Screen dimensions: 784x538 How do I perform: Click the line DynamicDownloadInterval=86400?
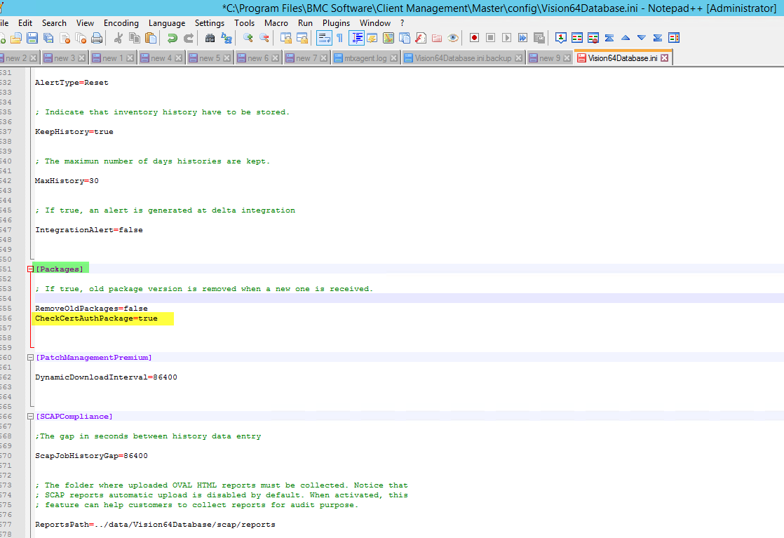(x=106, y=377)
